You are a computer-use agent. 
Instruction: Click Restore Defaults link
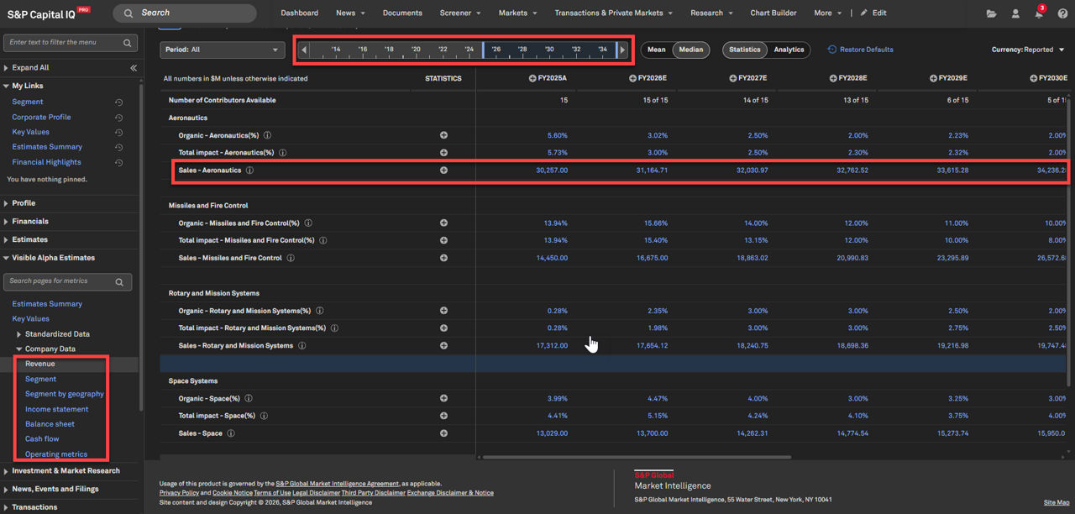pos(860,50)
